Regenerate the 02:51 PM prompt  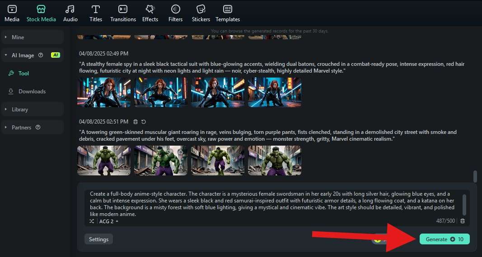click(144, 122)
